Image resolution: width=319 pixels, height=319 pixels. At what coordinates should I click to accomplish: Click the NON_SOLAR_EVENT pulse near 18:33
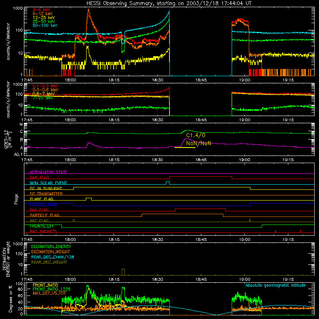(x=167, y=183)
